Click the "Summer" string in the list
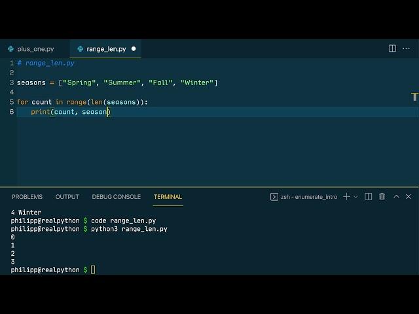This screenshot has width=419, height=314. 122,82
